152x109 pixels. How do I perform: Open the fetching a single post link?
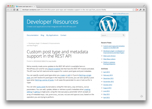click(85, 75)
